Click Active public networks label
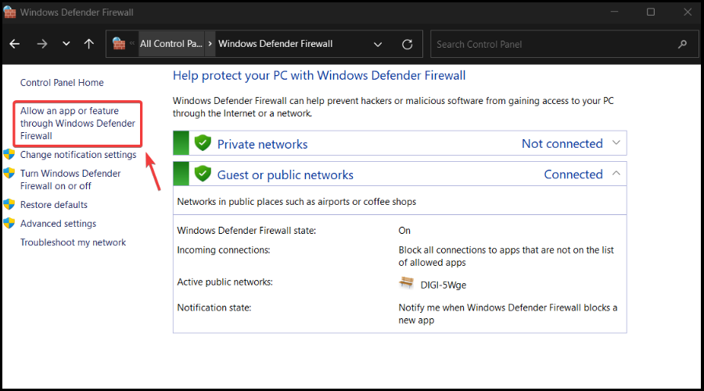The image size is (704, 391). (225, 282)
